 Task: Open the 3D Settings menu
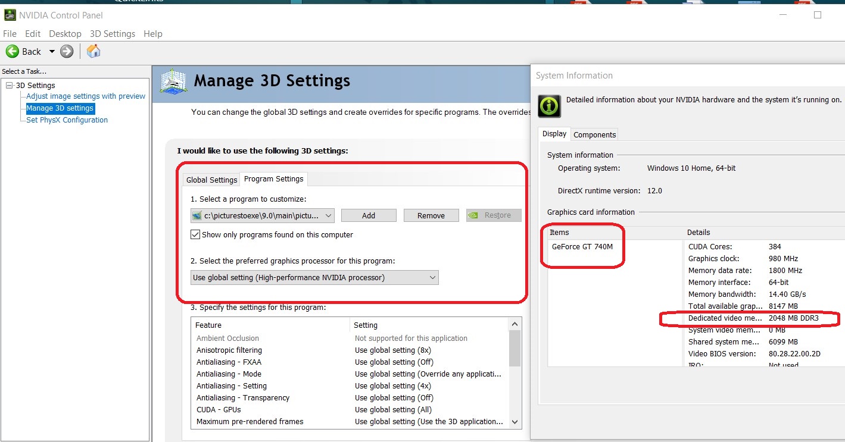tap(112, 34)
